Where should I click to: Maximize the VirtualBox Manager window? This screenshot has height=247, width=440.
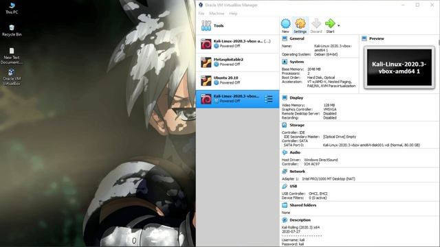tap(417, 5)
